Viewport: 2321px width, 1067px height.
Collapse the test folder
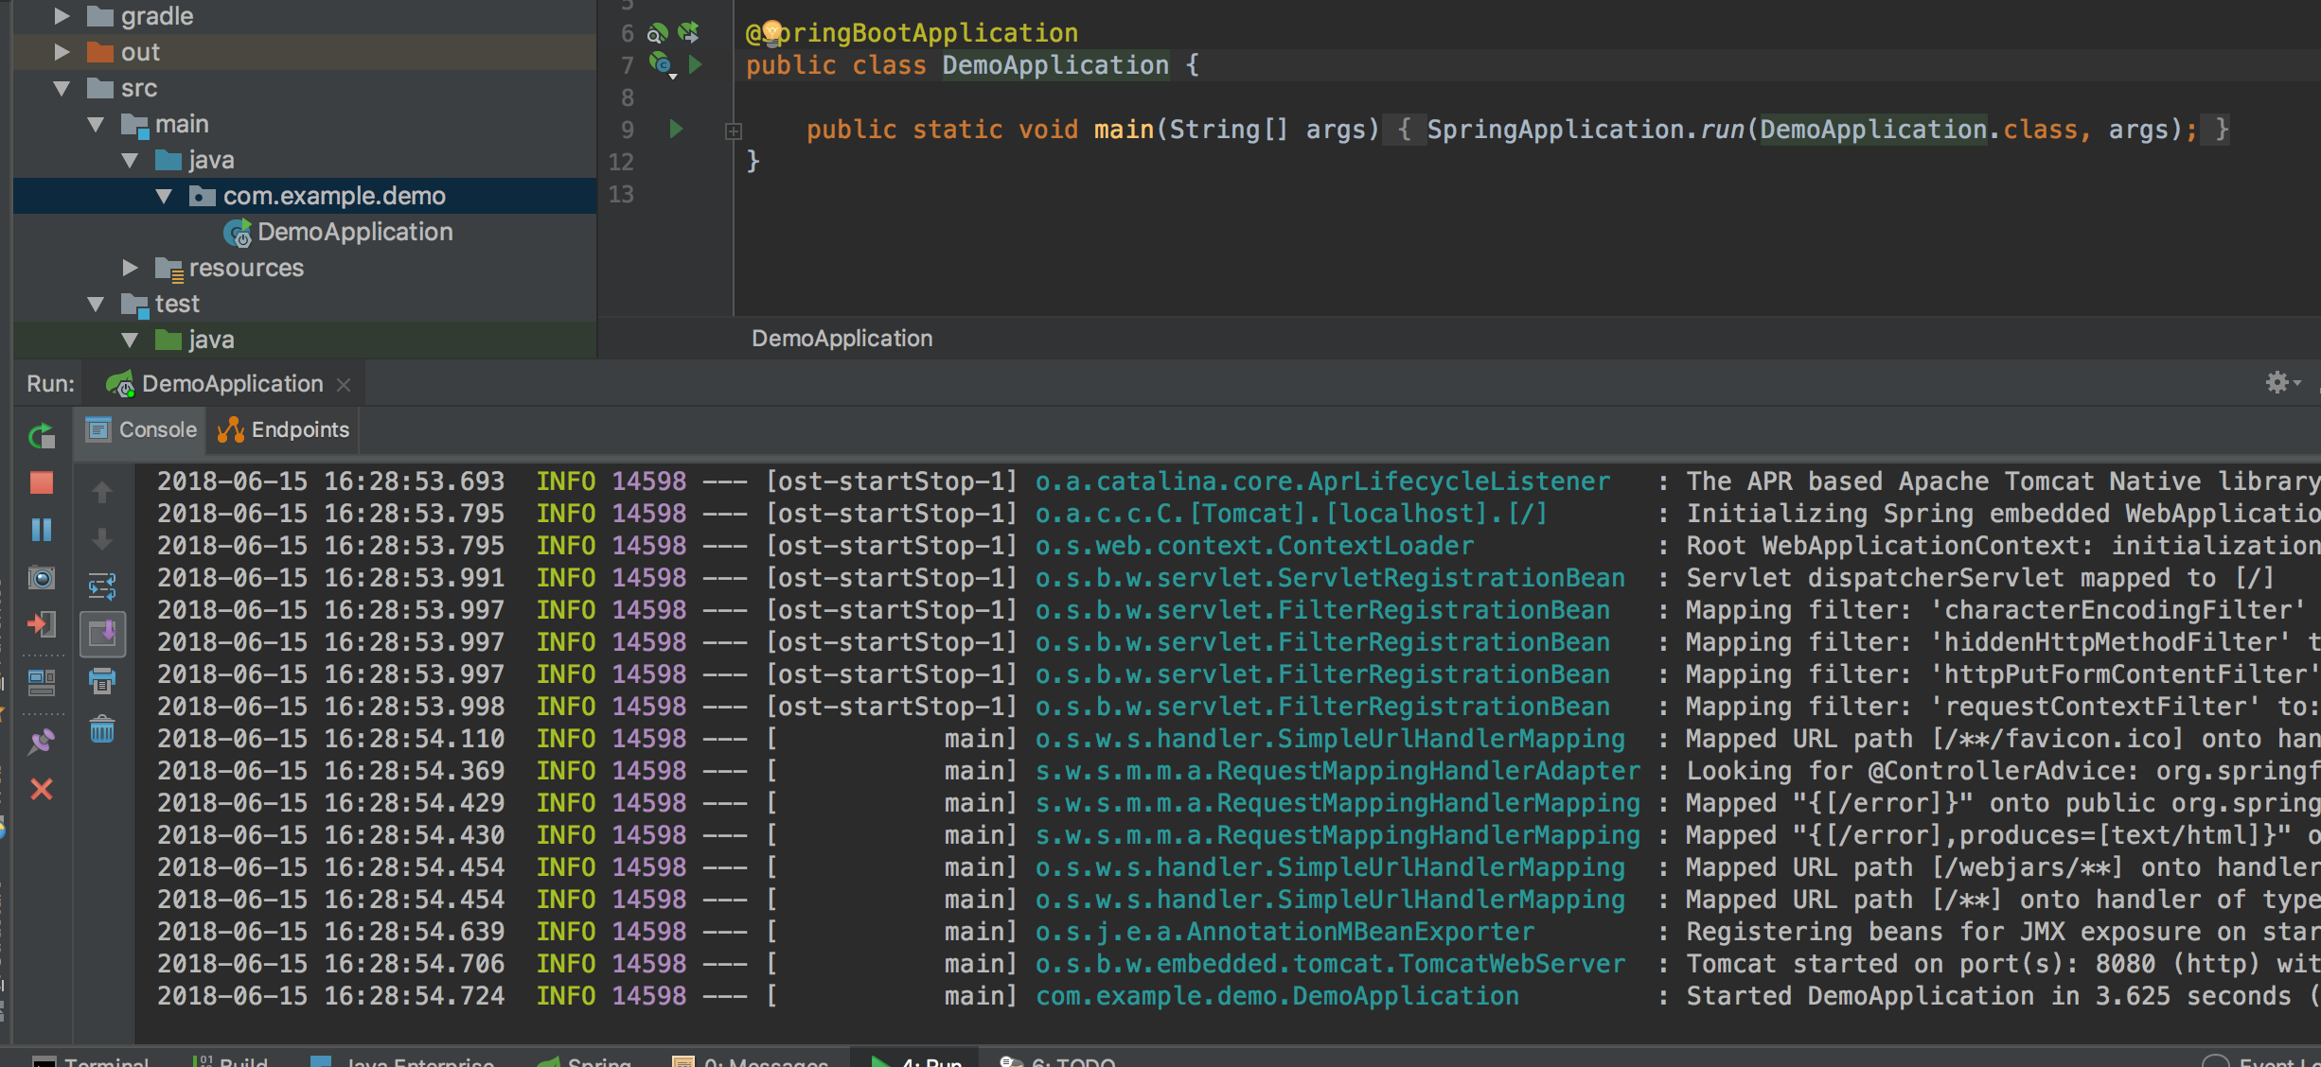(x=97, y=304)
